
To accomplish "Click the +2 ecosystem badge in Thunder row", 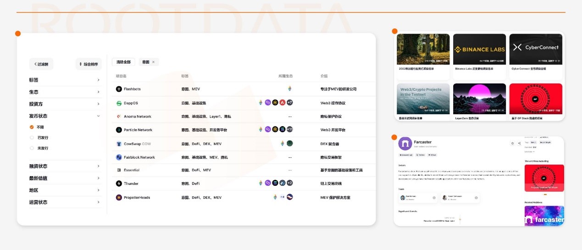I will point(289,183).
